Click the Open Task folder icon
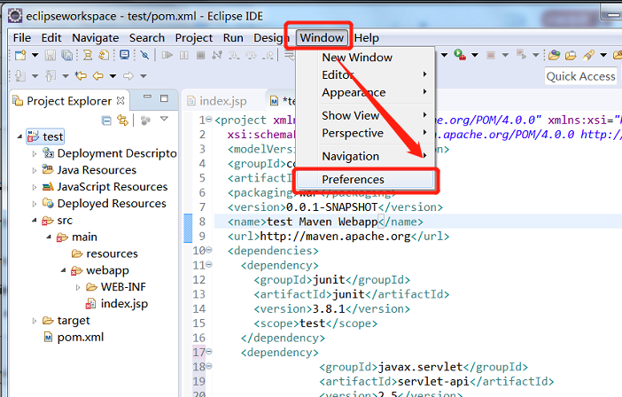 click(x=571, y=55)
